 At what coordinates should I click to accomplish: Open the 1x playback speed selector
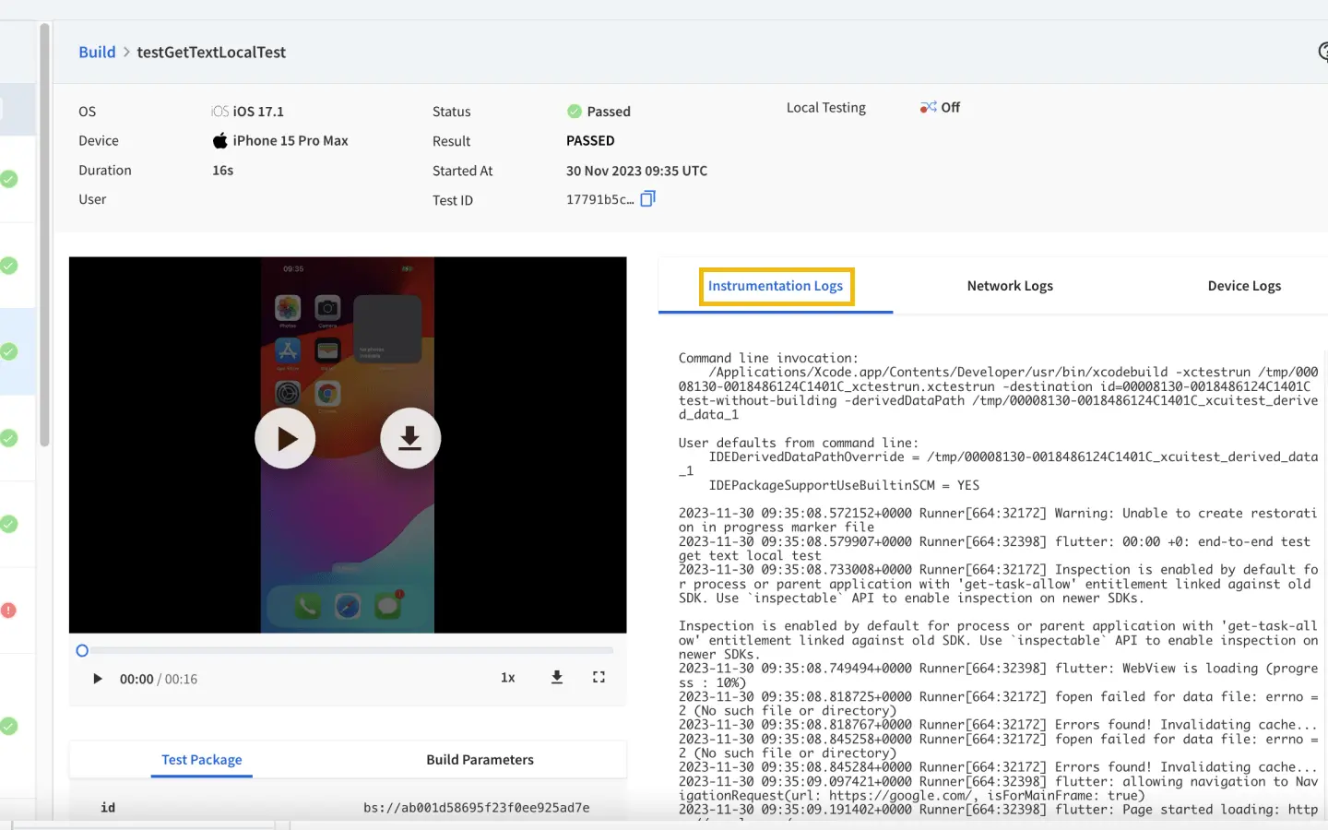507,678
